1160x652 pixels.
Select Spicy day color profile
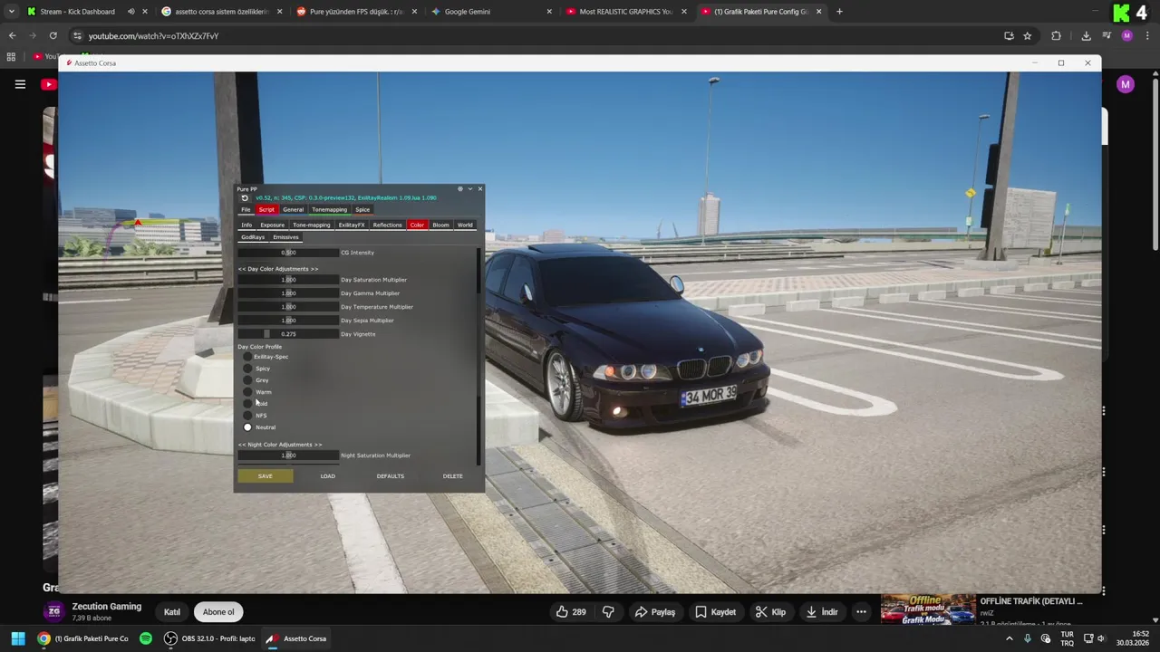247,369
